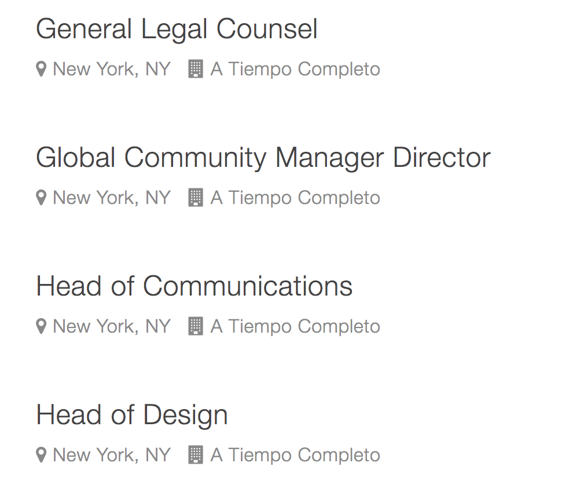580x503 pixels.
Task: Click building icon under General Legal Counsel
Action: (x=196, y=70)
